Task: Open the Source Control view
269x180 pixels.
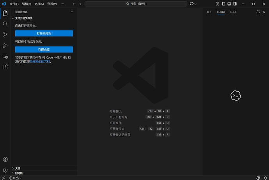Action: tap(5, 35)
